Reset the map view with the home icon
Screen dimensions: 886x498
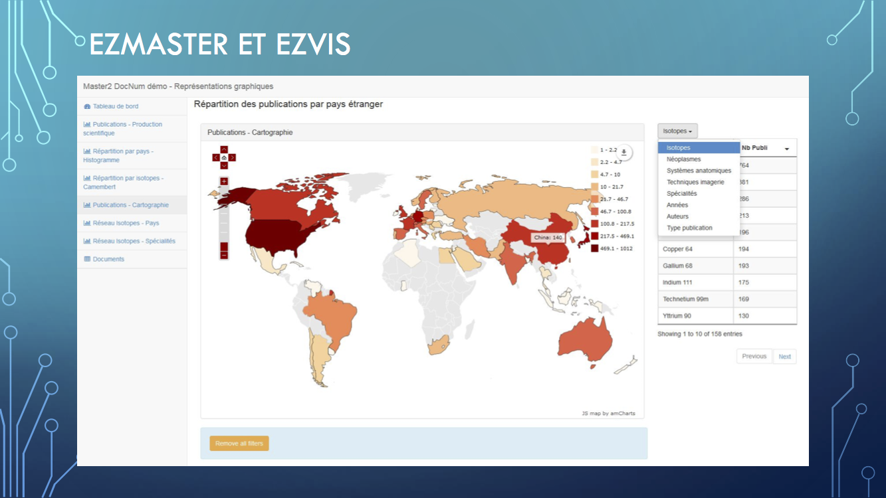[224, 157]
